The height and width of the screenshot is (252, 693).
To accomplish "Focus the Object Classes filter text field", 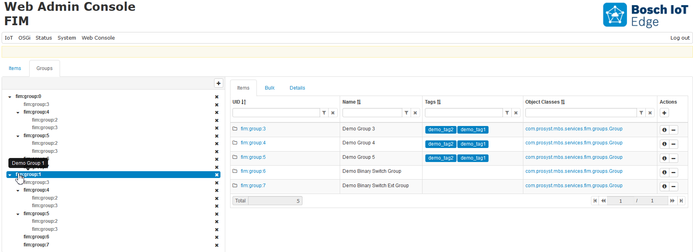I will coord(581,113).
